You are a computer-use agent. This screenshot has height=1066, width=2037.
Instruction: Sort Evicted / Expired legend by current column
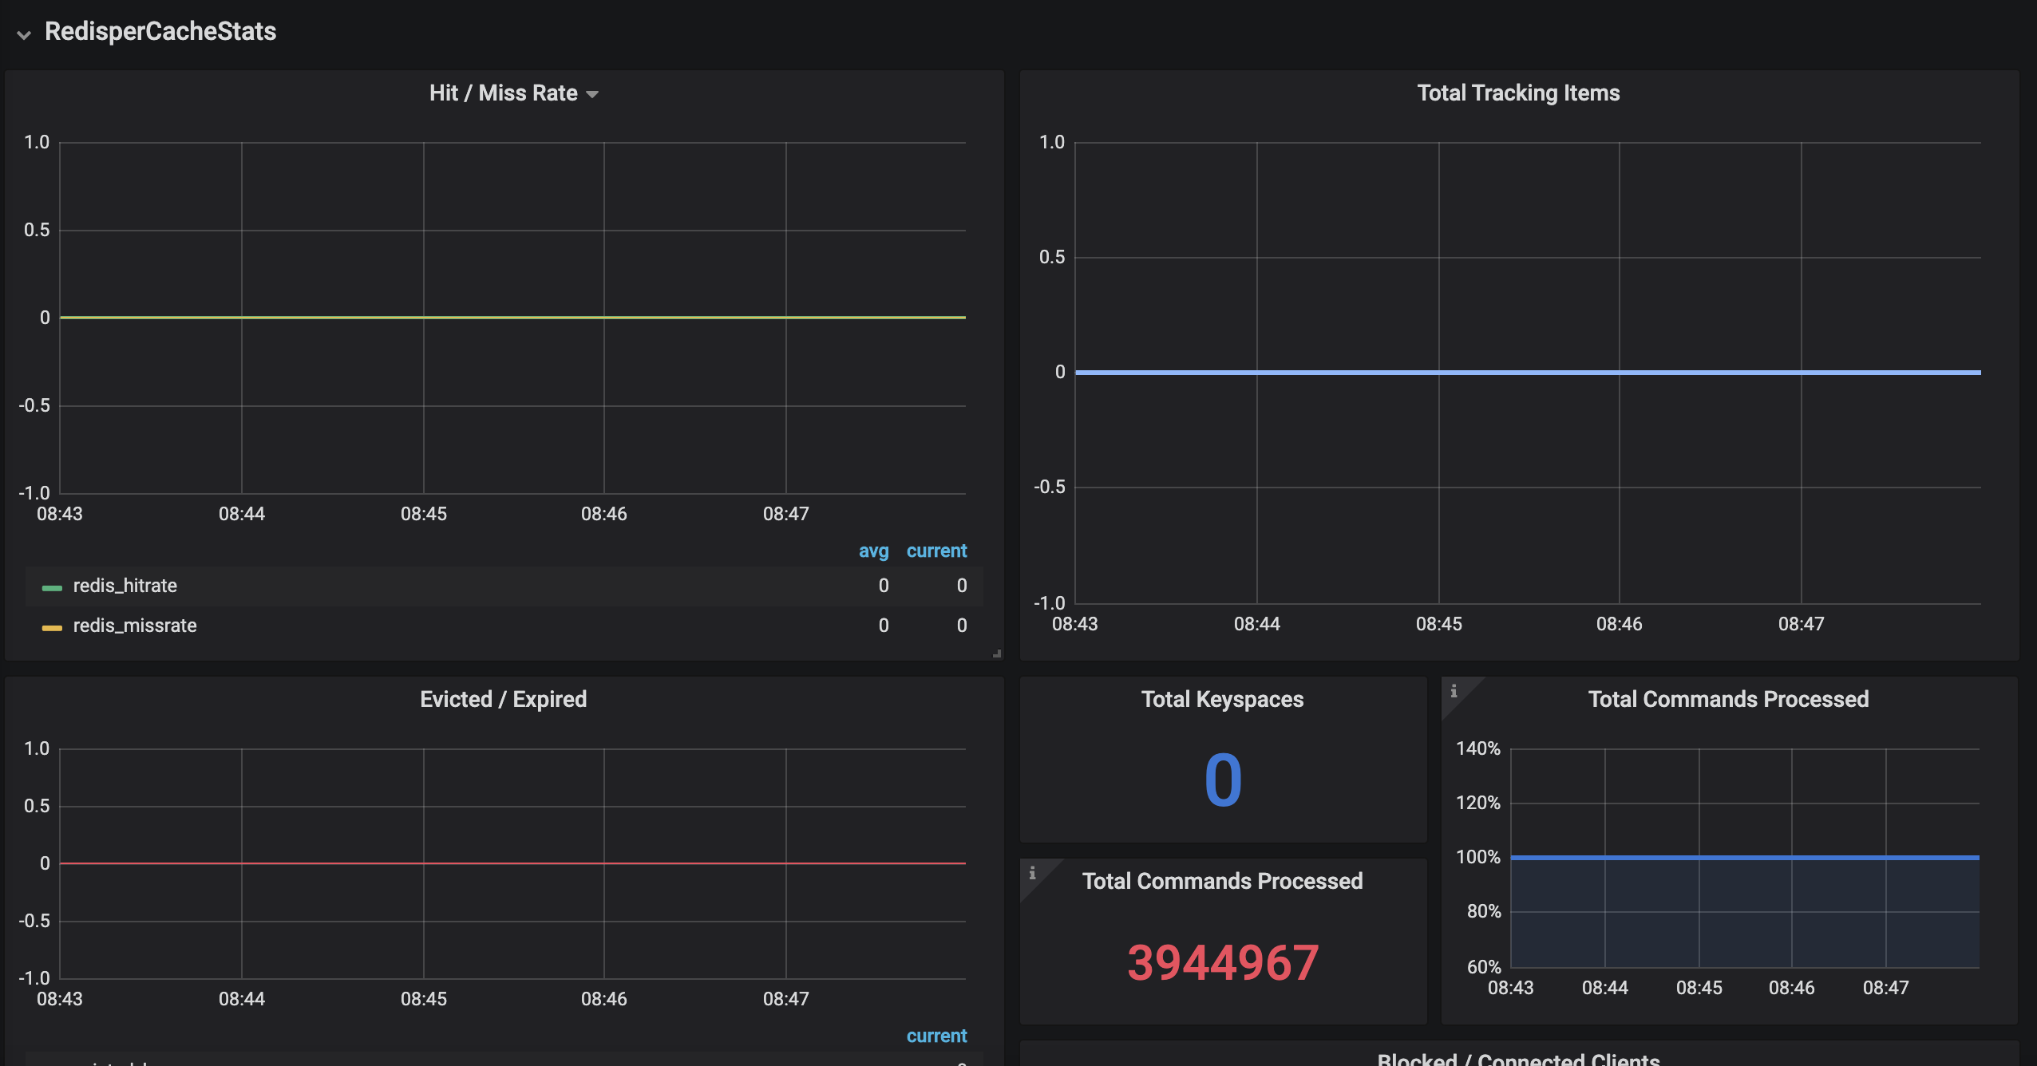click(936, 1036)
